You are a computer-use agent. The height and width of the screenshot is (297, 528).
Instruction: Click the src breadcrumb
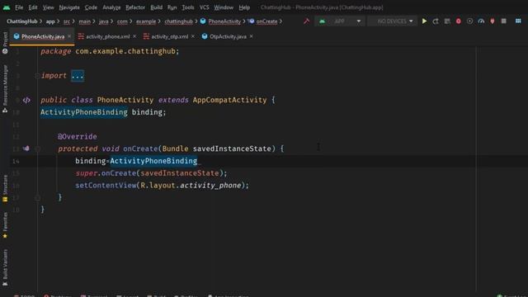[x=67, y=21]
